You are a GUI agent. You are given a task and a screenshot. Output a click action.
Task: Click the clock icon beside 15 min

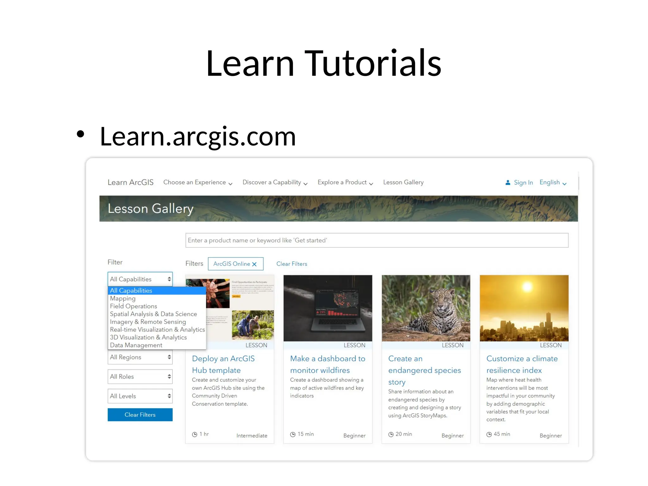pos(293,434)
